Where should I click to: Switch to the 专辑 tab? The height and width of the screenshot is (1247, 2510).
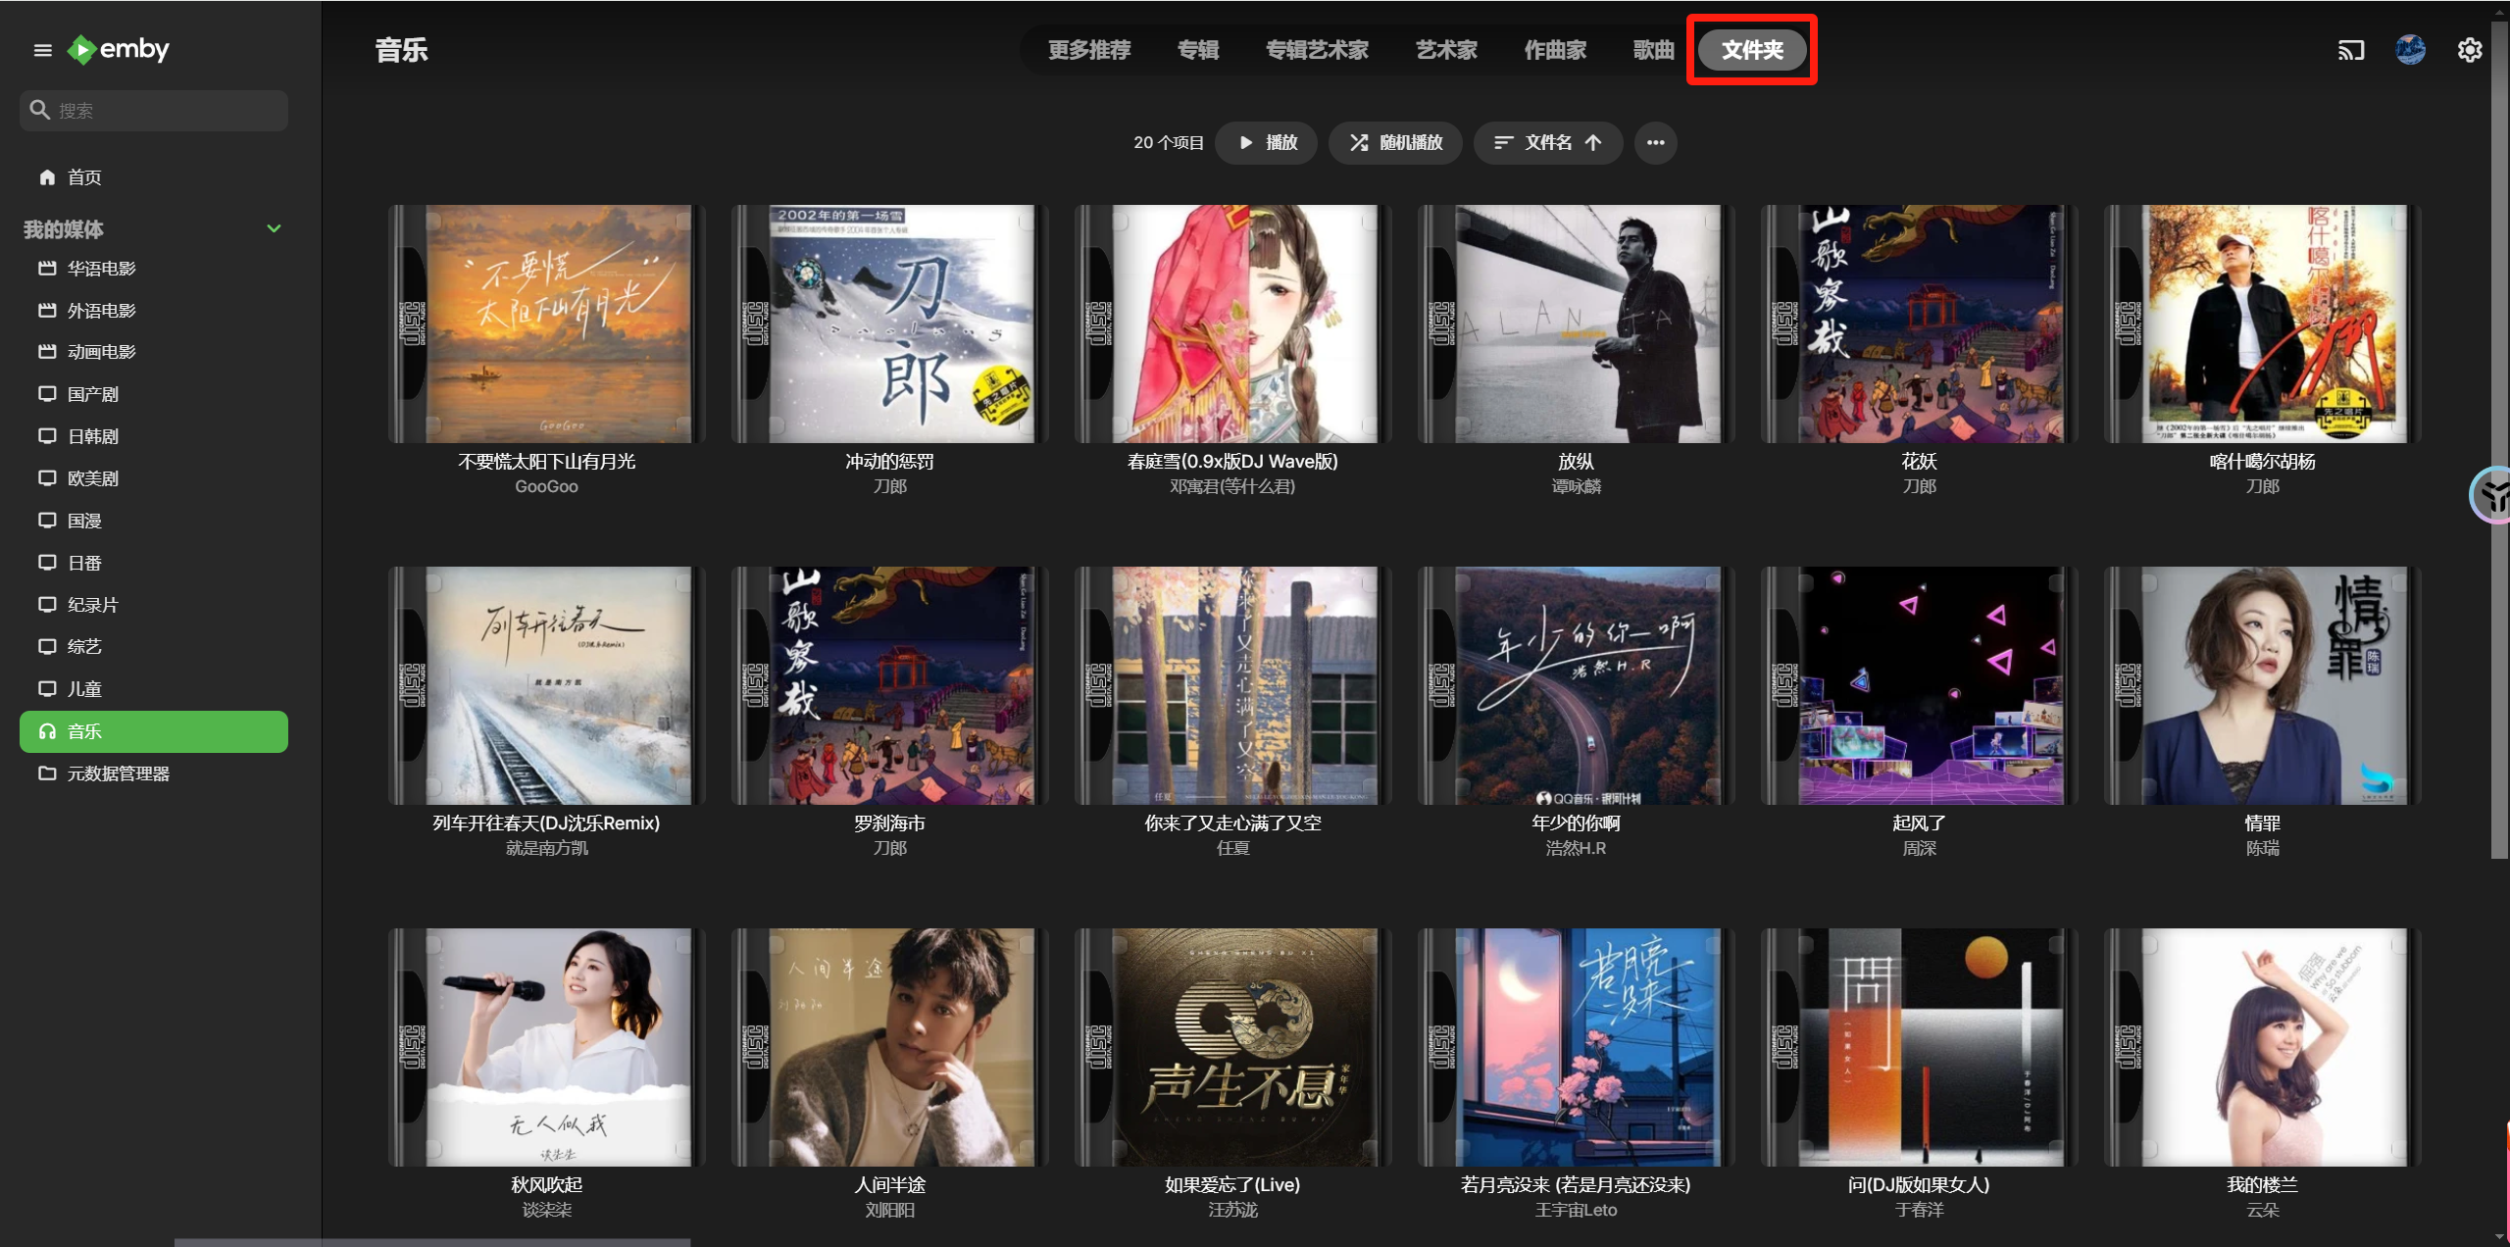1197,50
